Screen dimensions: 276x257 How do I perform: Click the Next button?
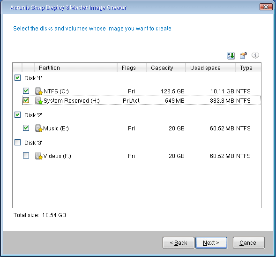211,243
